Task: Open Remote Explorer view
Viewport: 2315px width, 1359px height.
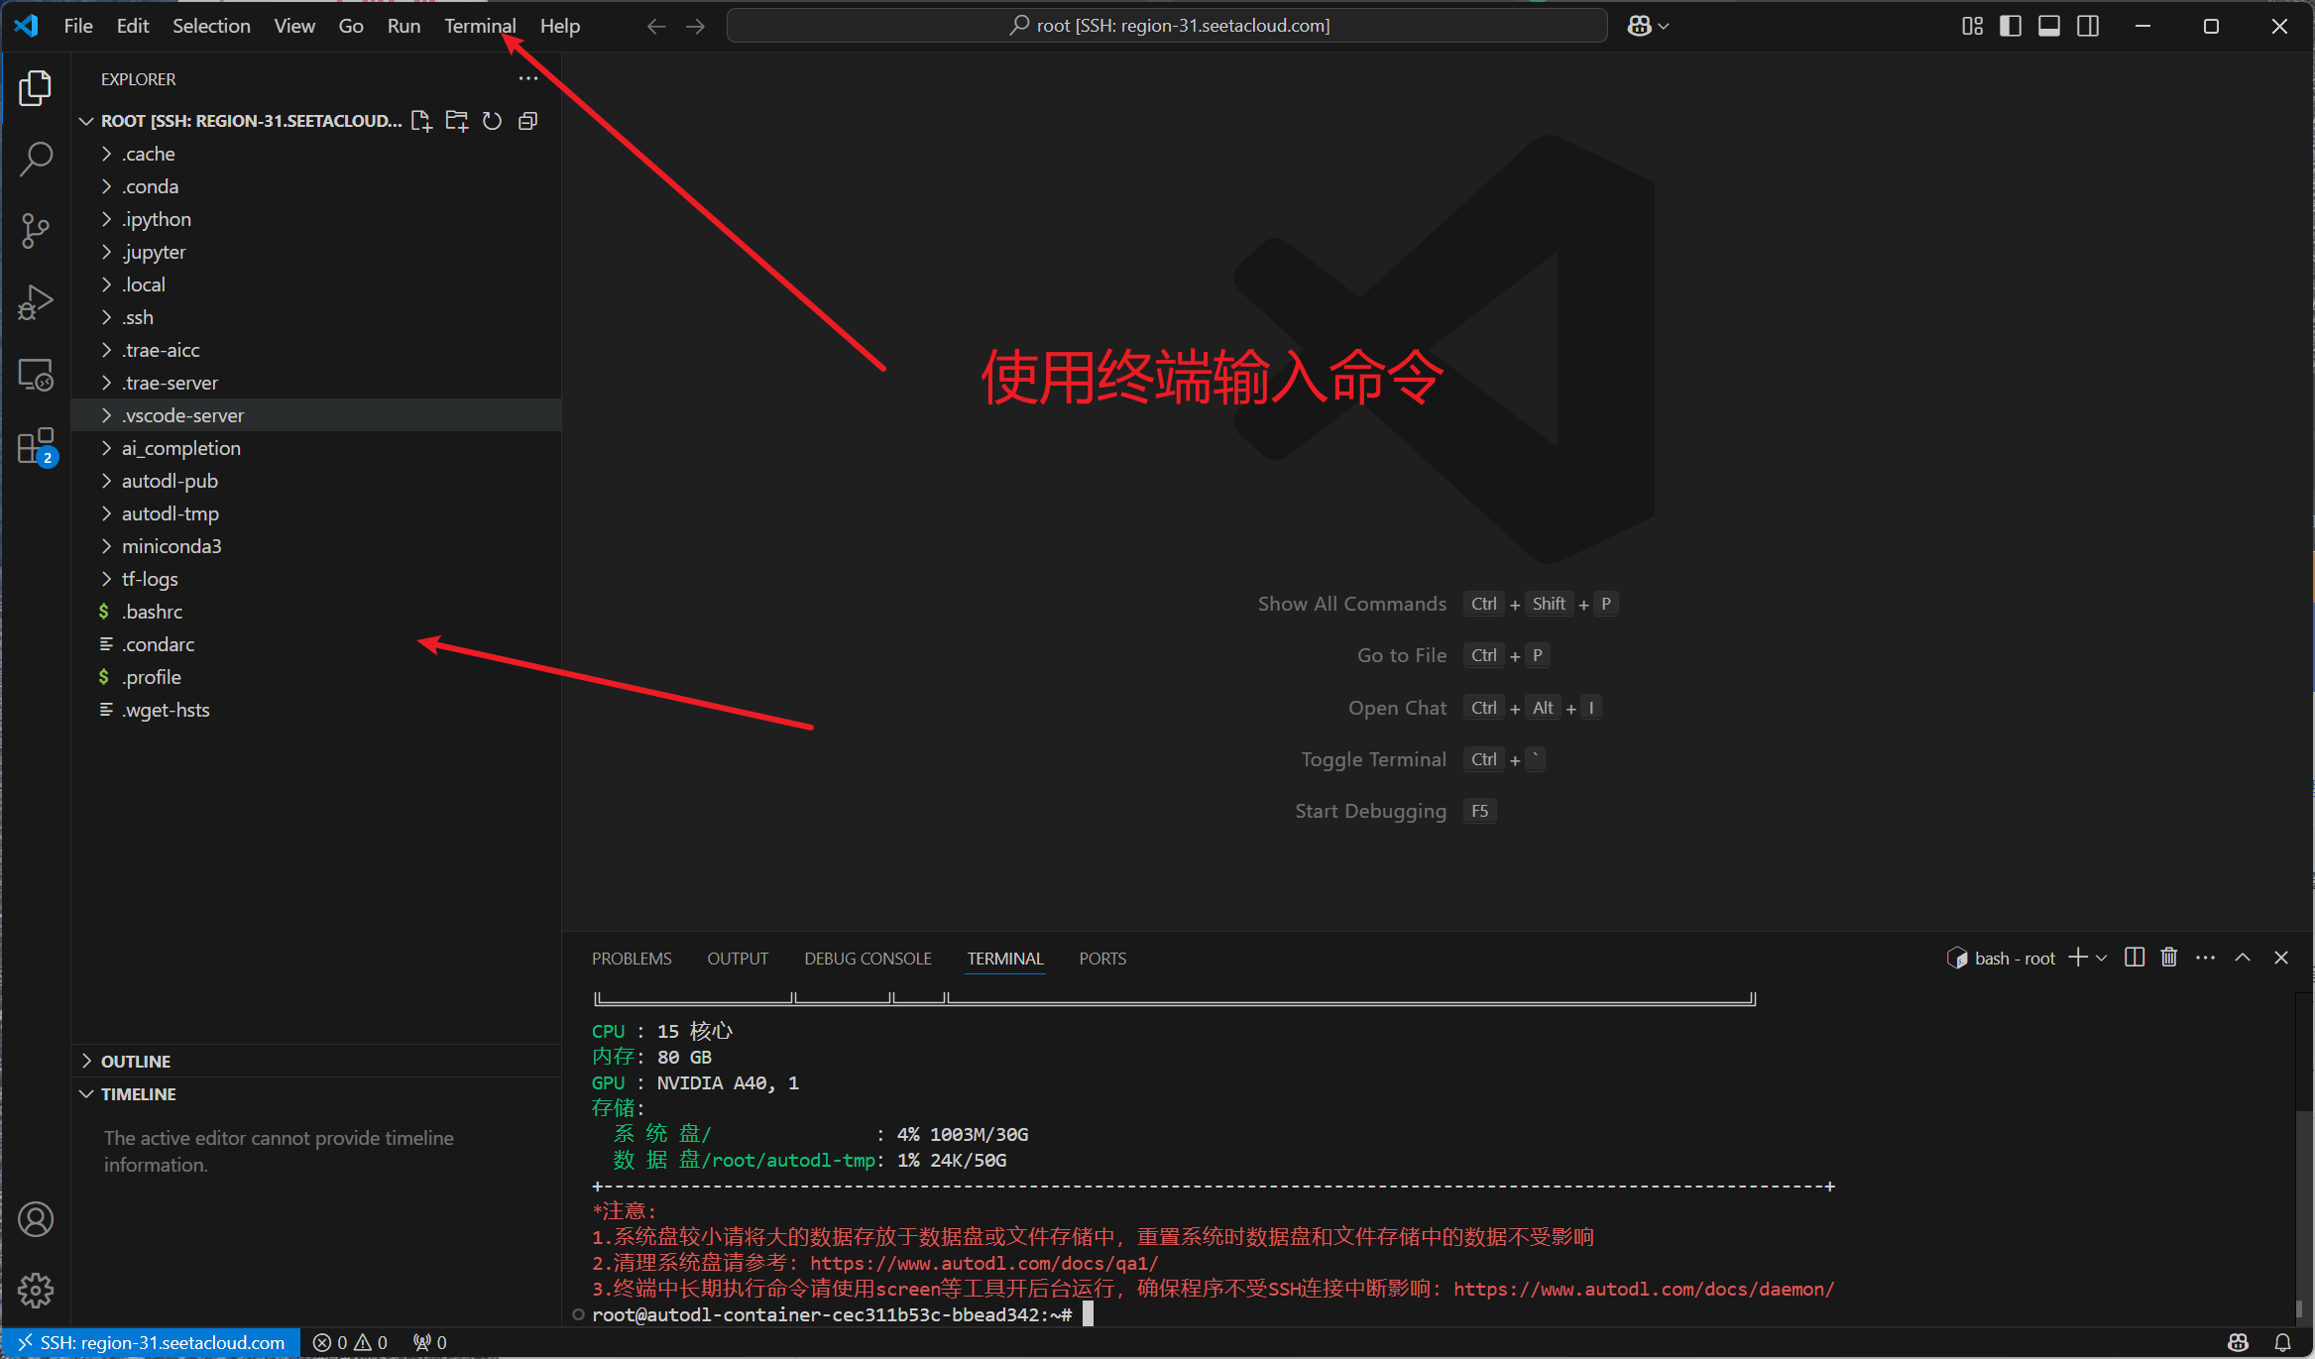Action: tap(36, 375)
